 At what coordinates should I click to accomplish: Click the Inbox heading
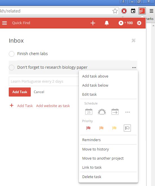tap(16, 41)
